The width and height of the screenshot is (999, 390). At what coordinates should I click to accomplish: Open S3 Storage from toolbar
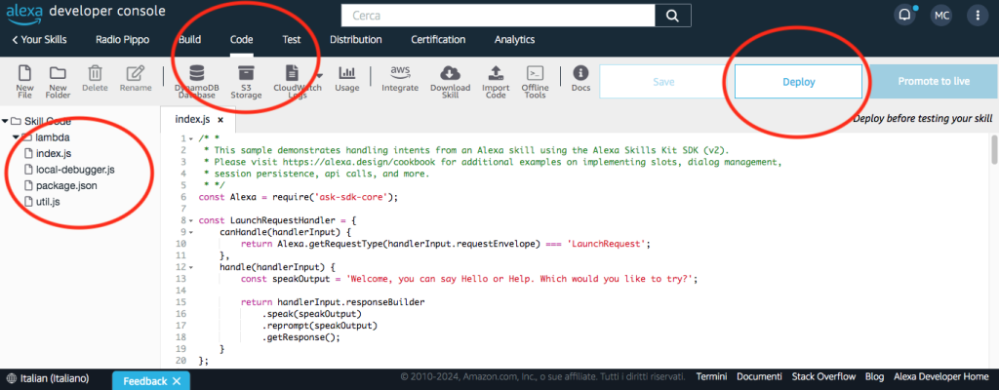(246, 74)
